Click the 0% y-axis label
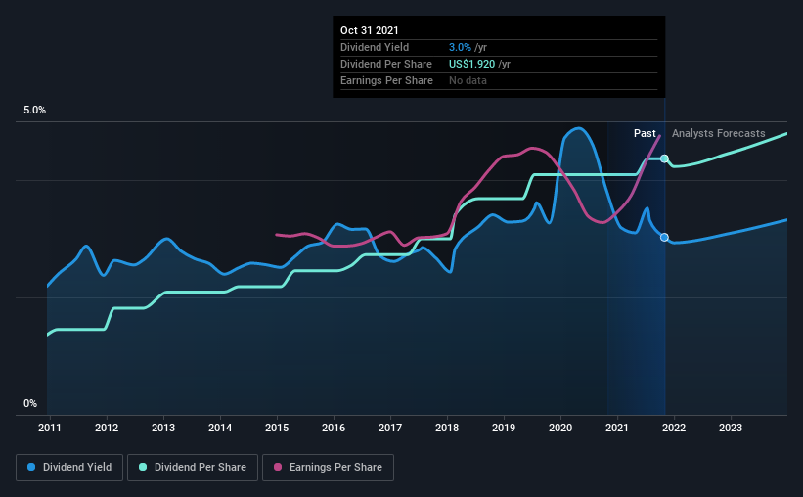This screenshot has height=497, width=803. 30,404
